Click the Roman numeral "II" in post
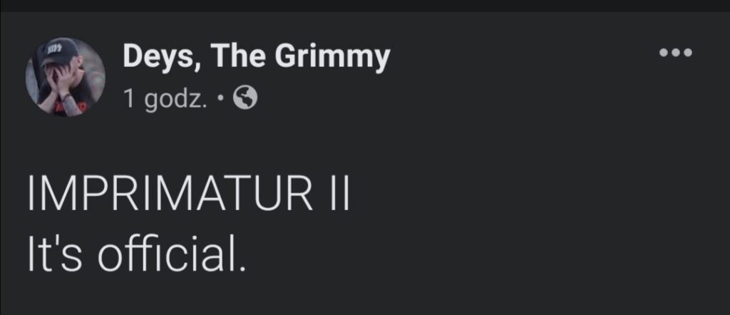This screenshot has width=730, height=315. [330, 195]
